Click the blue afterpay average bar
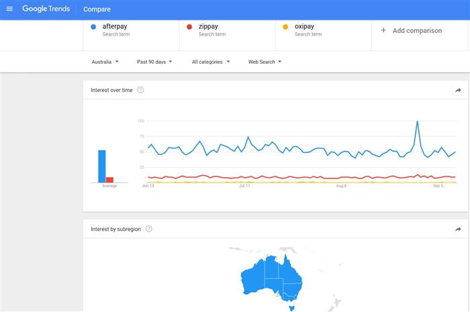This screenshot has width=470, height=312. 102,166
